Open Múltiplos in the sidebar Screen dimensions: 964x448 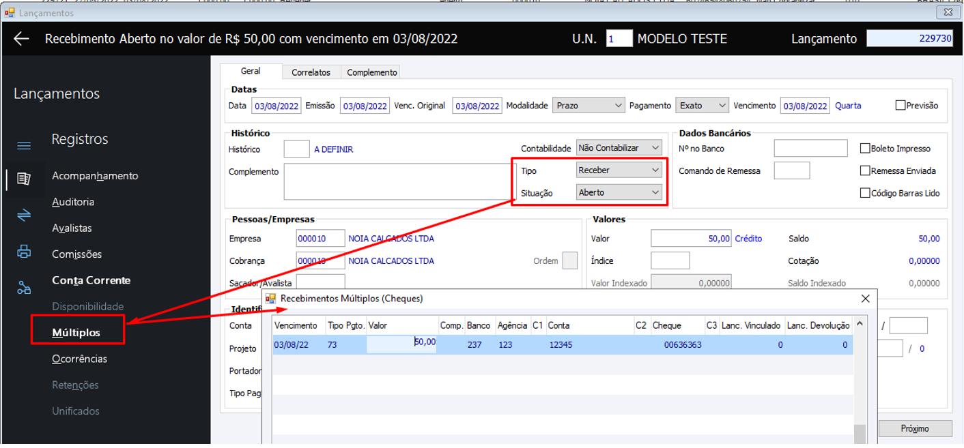76,333
